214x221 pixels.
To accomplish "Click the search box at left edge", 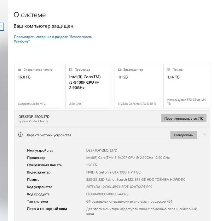I will (2, 27).
